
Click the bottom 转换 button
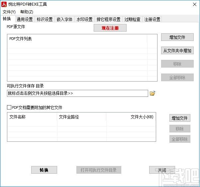tap(44, 170)
